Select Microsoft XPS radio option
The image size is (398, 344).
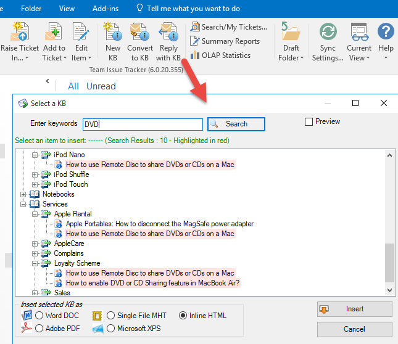point(110,329)
